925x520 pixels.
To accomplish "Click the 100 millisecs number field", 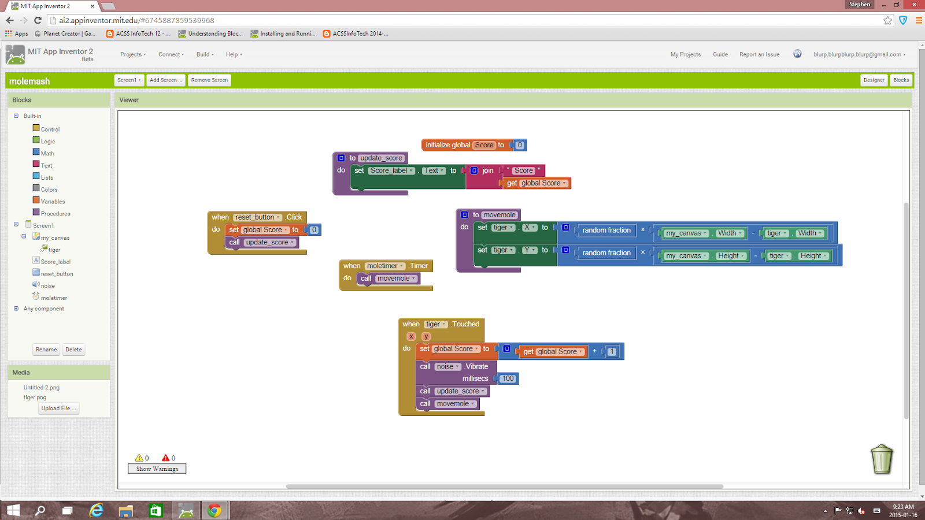I will (x=508, y=378).
